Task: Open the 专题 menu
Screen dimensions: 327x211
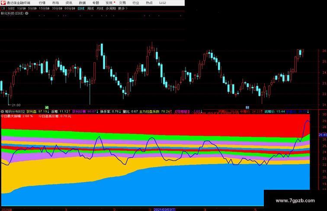Action: click(96, 3)
